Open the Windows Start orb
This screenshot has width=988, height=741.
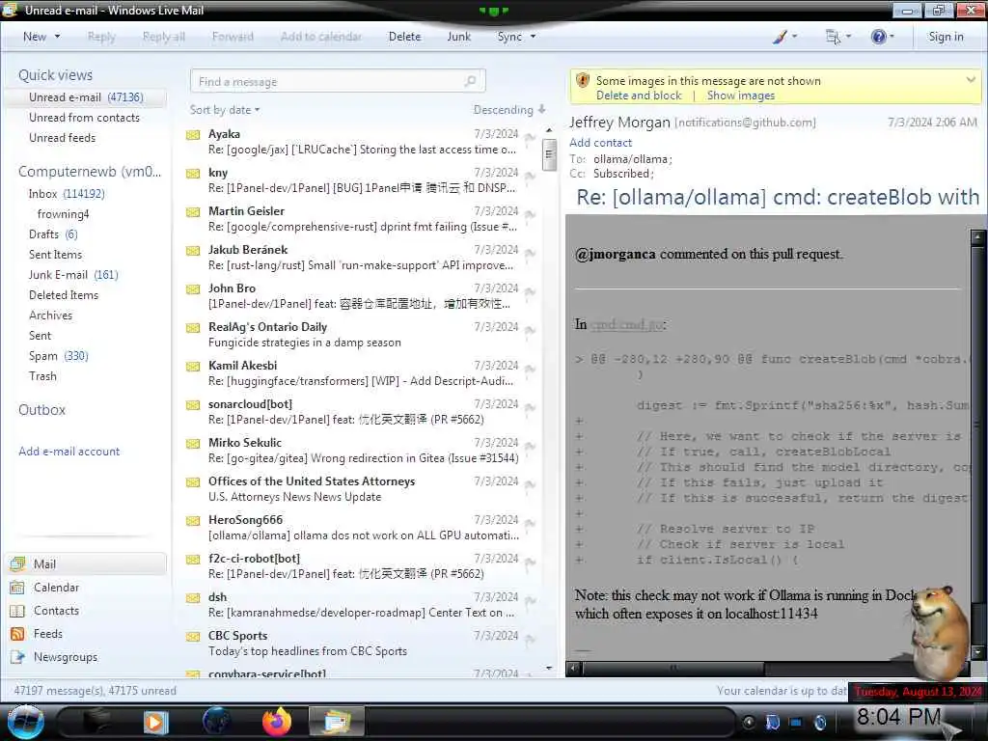pos(26,722)
